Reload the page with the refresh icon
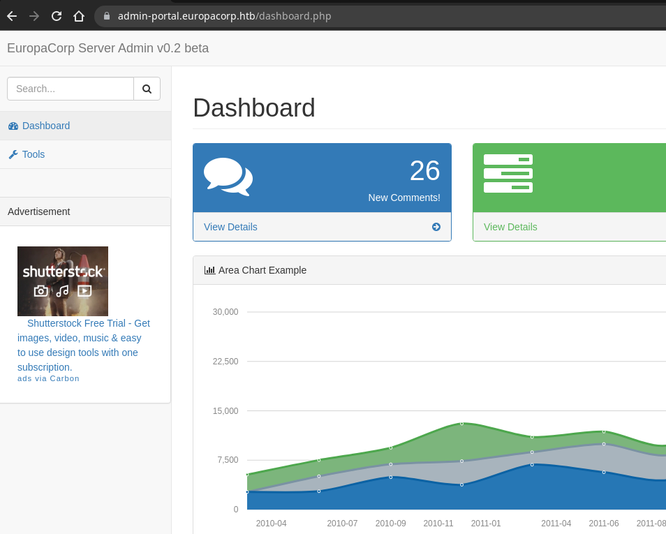The image size is (666, 534). tap(57, 15)
